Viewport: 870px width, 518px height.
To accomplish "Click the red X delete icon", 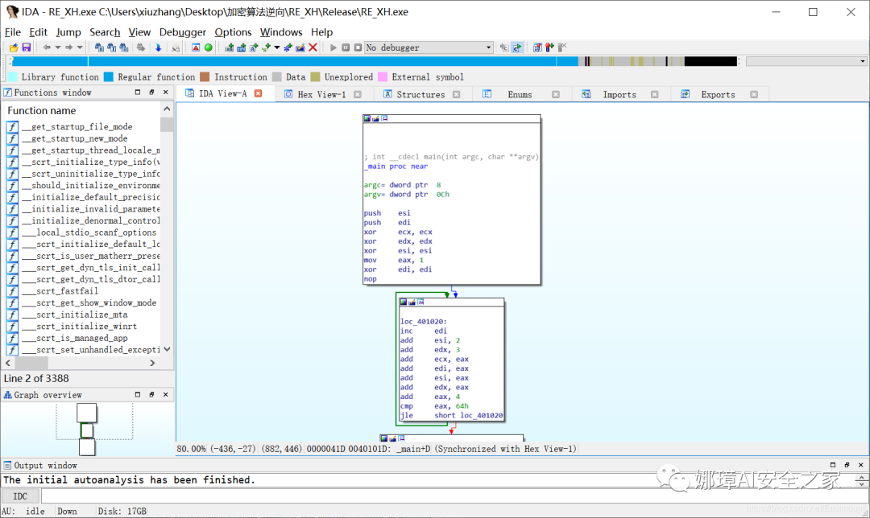I will [313, 47].
